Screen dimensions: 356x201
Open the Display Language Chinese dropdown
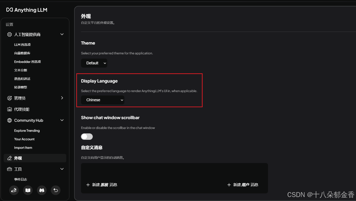103,100
